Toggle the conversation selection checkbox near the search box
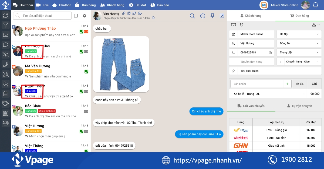The image size is (324, 169). tap(76, 16)
